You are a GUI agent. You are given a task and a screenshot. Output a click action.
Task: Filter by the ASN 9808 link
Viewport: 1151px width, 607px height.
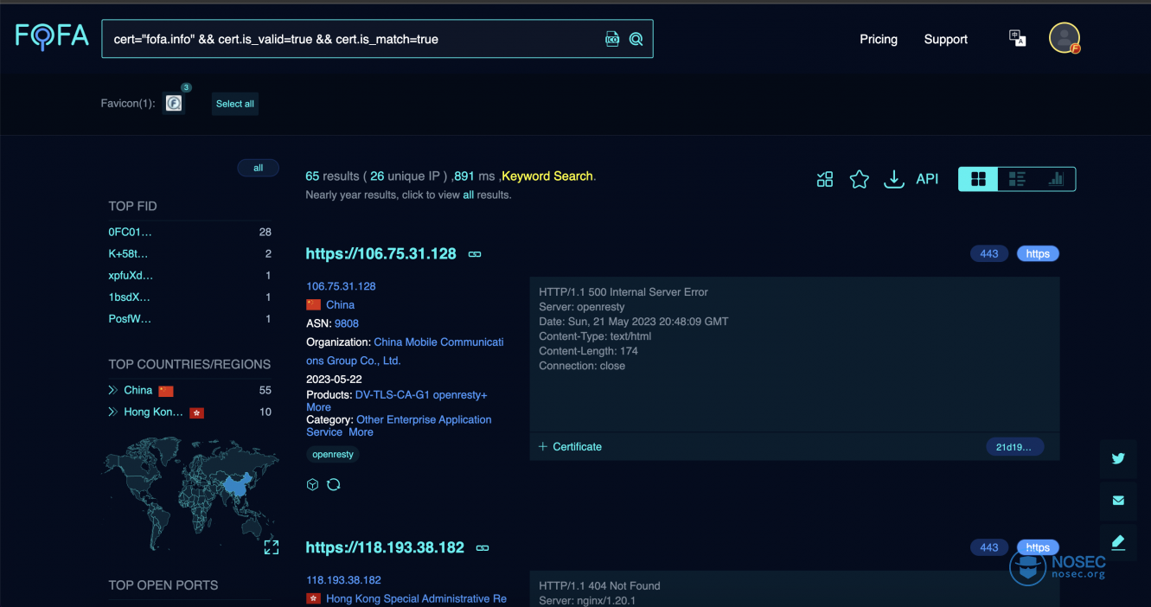click(x=347, y=323)
